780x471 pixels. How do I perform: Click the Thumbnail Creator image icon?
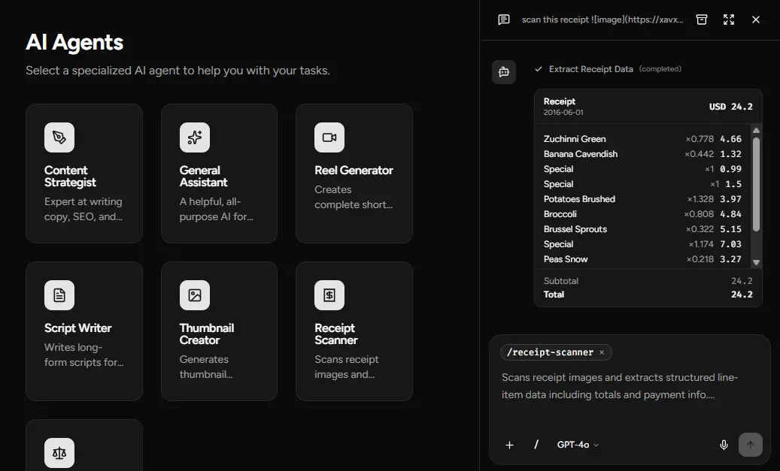pyautogui.click(x=195, y=295)
